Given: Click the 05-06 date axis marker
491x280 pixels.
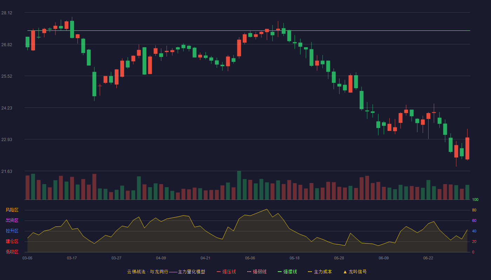Looking at the screenshot, I should tap(250, 258).
